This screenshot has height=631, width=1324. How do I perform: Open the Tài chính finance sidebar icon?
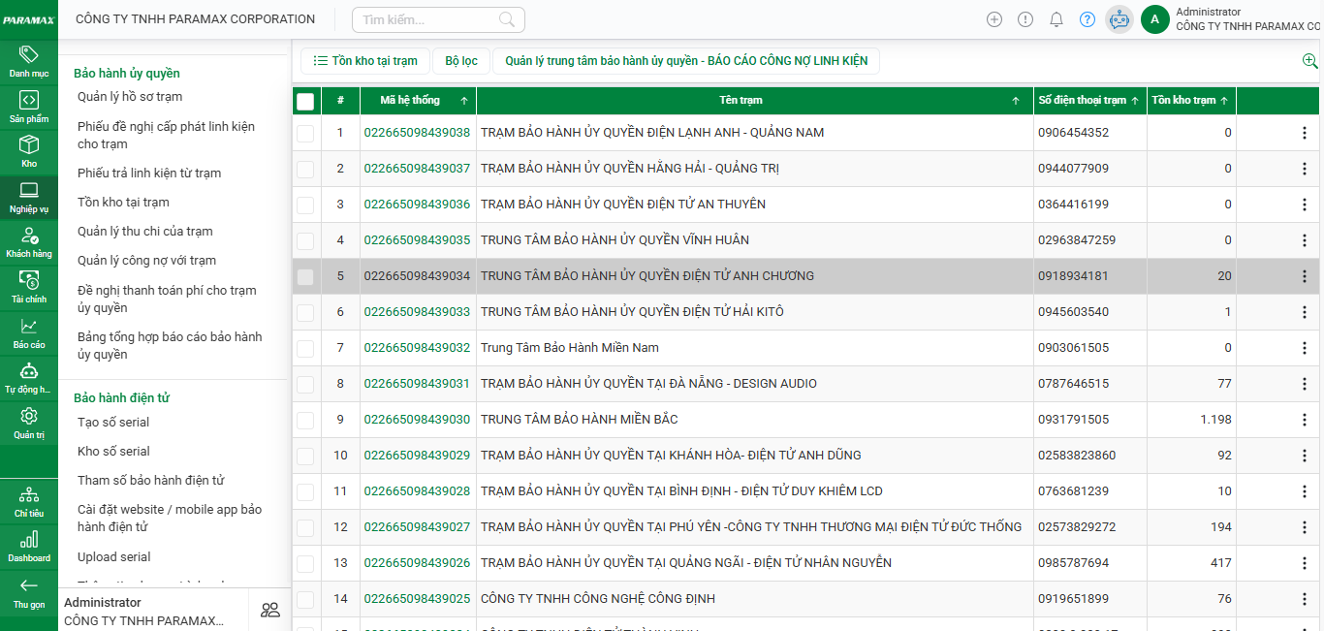pyautogui.click(x=29, y=281)
